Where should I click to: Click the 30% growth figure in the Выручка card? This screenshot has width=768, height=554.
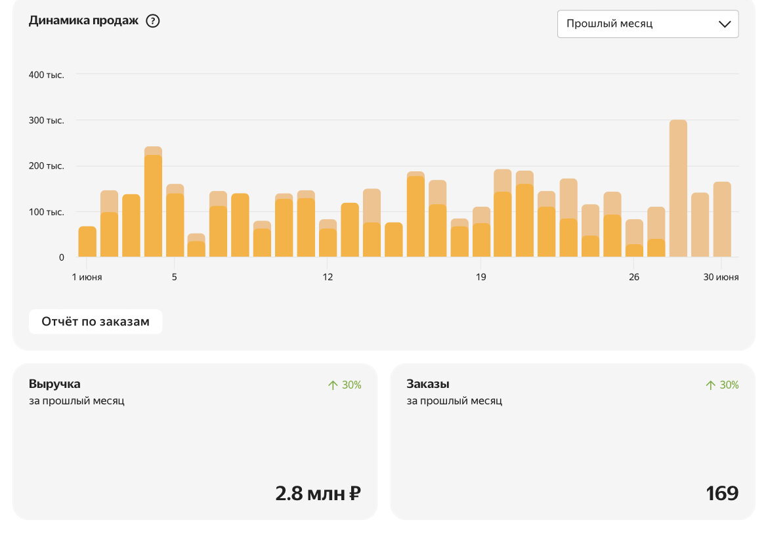point(352,385)
